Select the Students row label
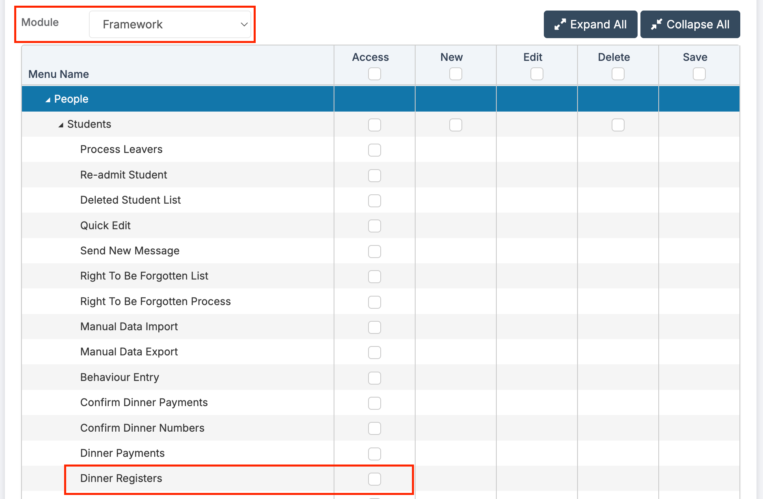Image resolution: width=763 pixels, height=499 pixels. [89, 124]
